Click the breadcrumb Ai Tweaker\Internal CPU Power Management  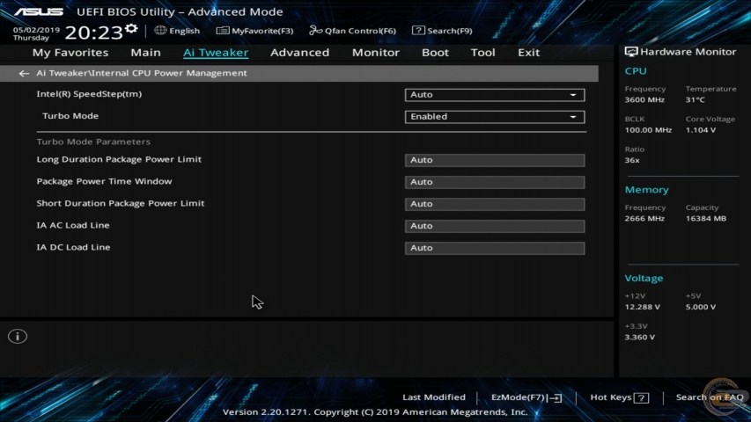pos(142,73)
